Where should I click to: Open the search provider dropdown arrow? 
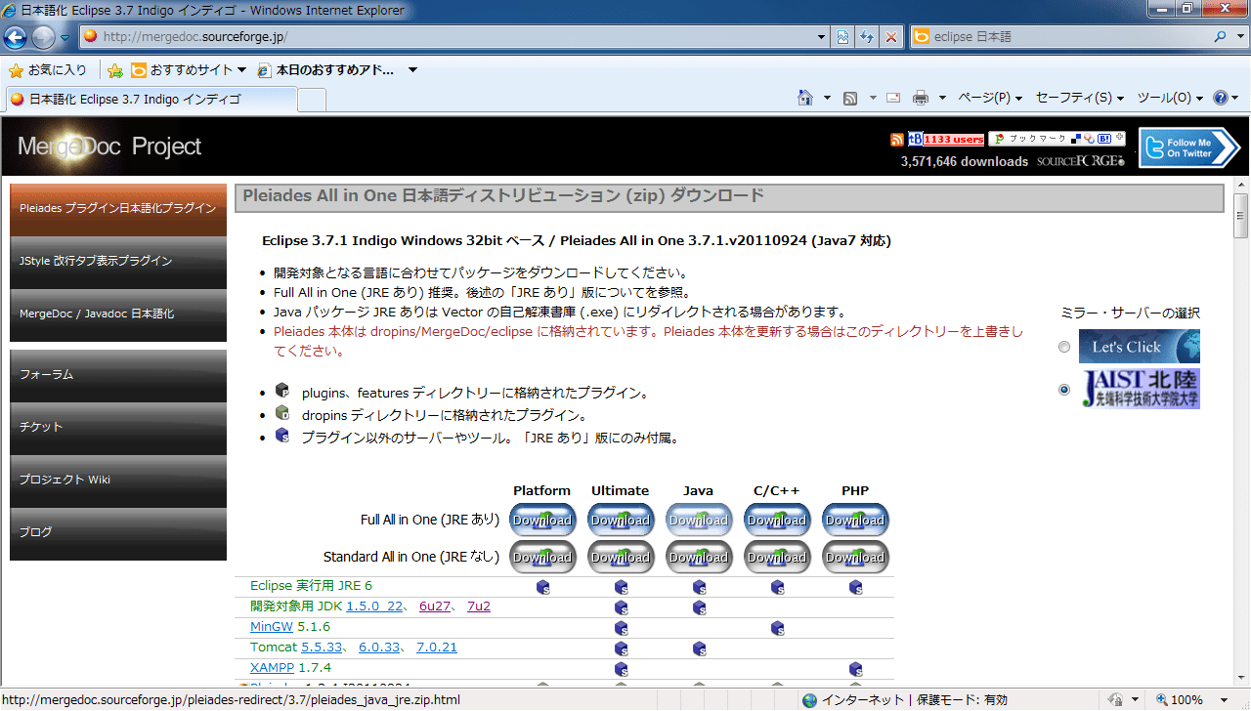click(1239, 37)
